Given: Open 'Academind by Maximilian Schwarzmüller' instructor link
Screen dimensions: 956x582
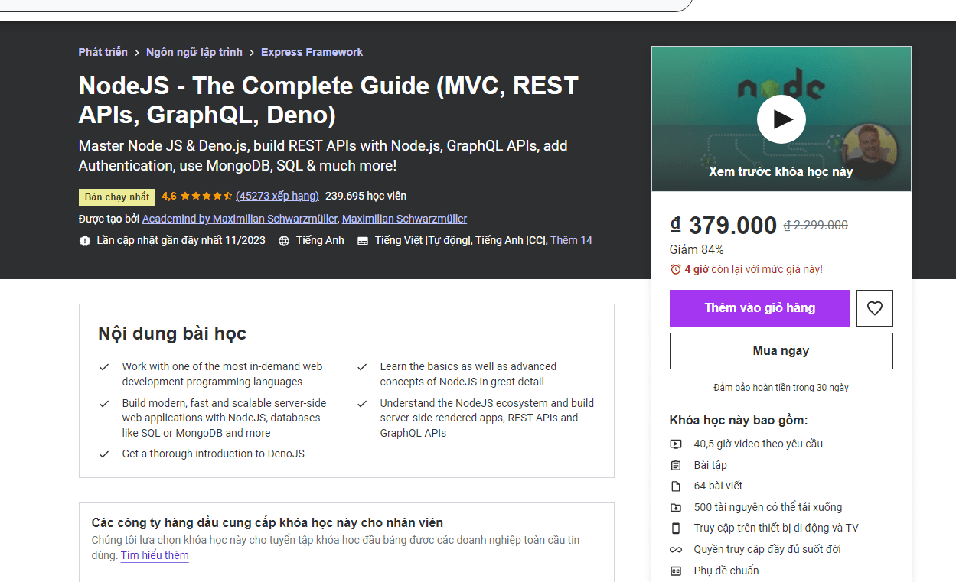Looking at the screenshot, I should tap(240, 219).
